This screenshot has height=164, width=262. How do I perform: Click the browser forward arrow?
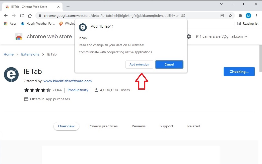pos(14,16)
